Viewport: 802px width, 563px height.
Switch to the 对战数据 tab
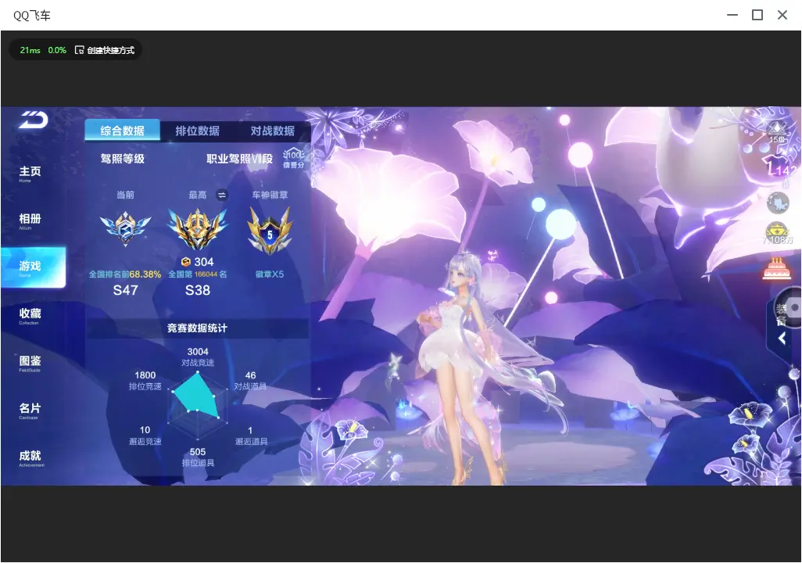273,131
